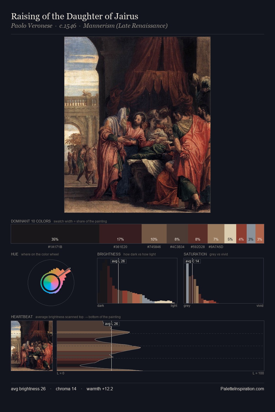Open the PaletteInspiration.com link
The image size is (275, 412).
pos(242,389)
